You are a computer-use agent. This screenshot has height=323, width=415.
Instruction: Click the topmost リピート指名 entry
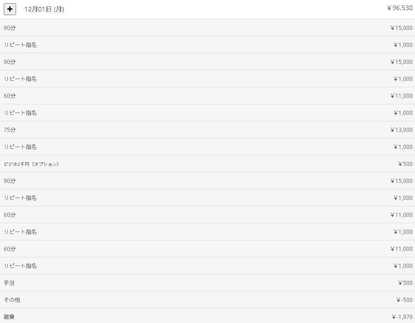20,45
